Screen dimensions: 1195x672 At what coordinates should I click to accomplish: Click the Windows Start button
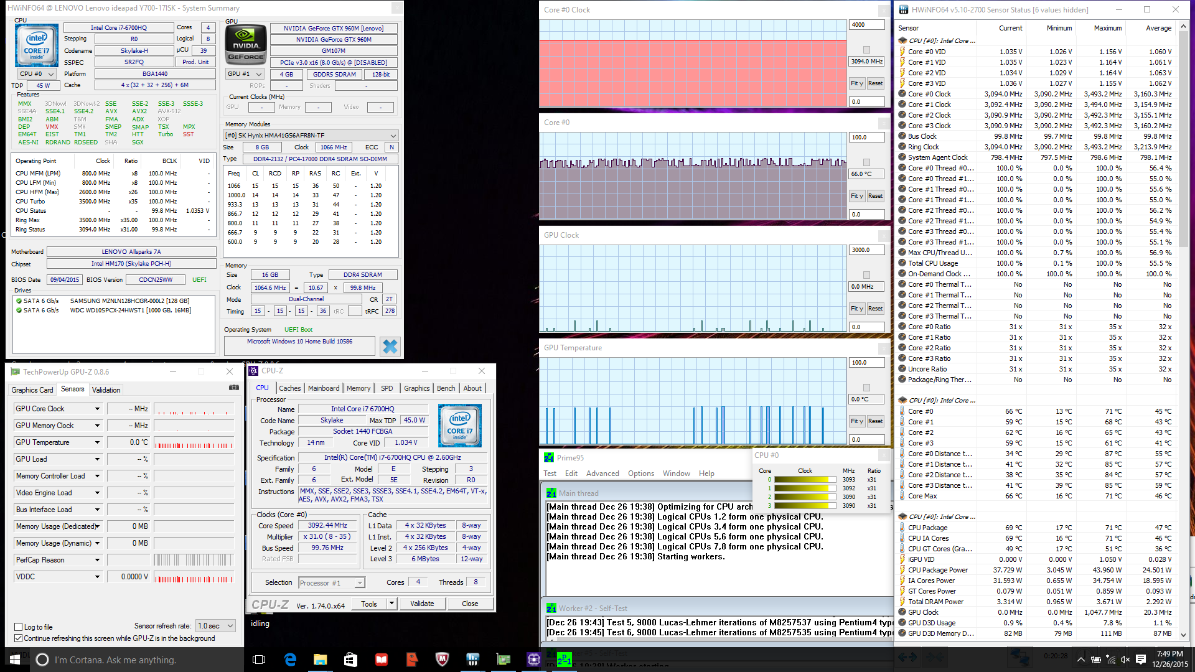[x=15, y=660]
